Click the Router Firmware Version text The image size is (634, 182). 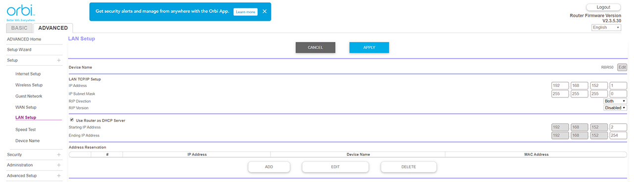click(x=595, y=16)
